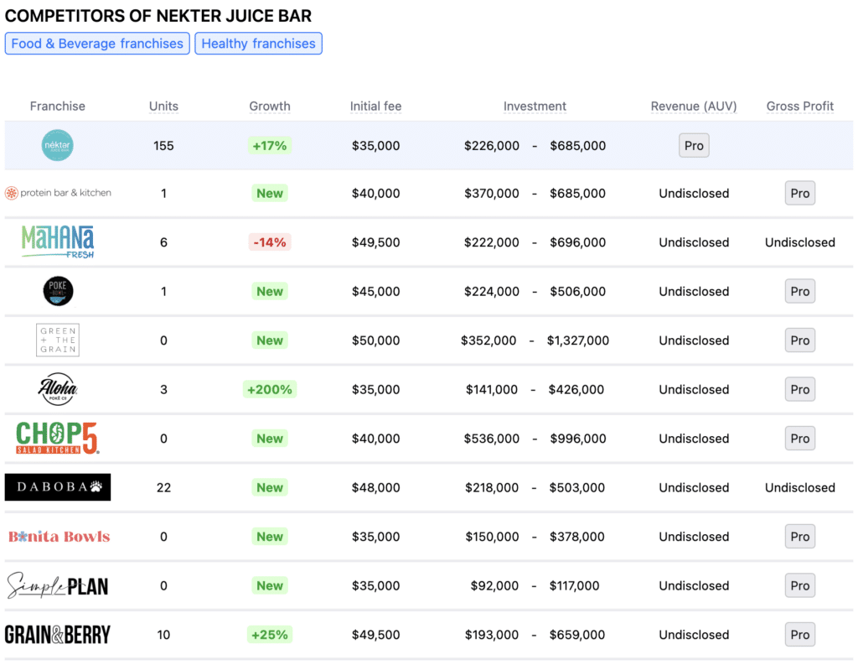This screenshot has height=665, width=858.
Task: Click Pro button in Simple Plan row
Action: 800,585
